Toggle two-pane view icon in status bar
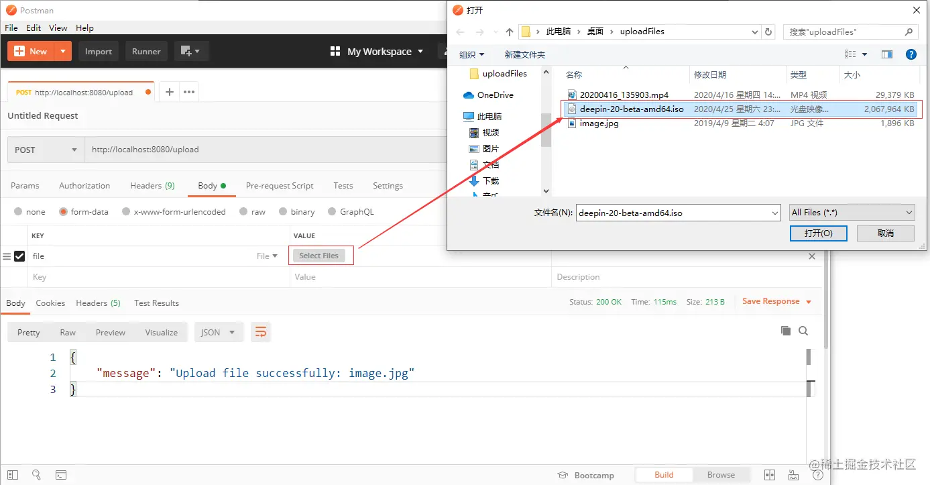This screenshot has height=485, width=930. pyautogui.click(x=770, y=475)
